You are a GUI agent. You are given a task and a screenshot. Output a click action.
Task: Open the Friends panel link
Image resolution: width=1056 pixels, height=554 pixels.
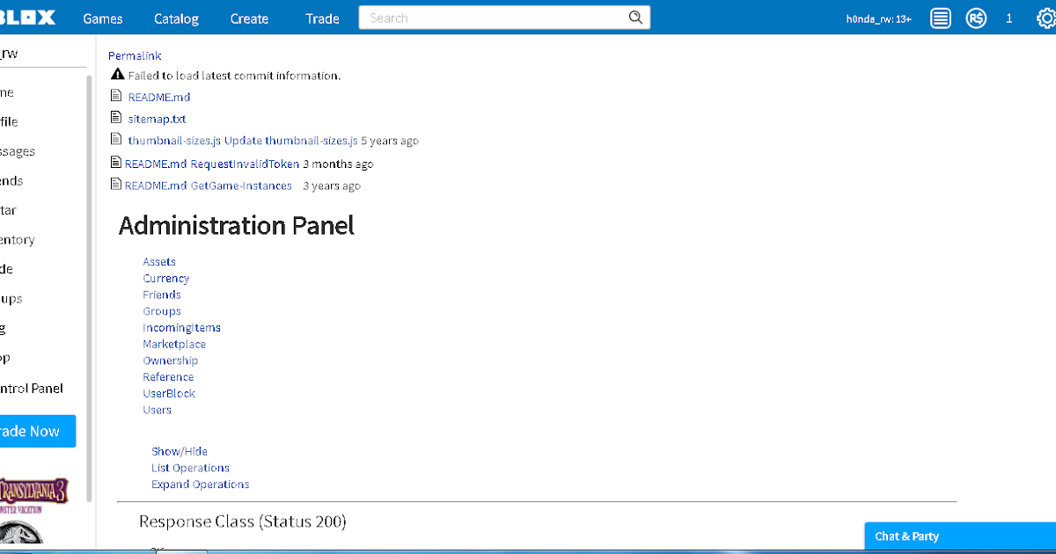[162, 295]
